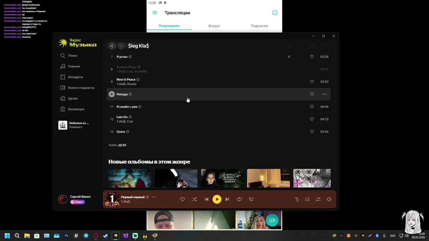Open Photoshop from the taskbar

click(x=66, y=236)
